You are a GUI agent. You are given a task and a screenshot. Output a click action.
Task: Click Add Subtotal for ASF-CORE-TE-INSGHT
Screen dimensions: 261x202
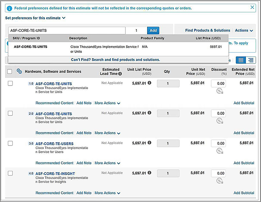pyautogui.click(x=244, y=193)
